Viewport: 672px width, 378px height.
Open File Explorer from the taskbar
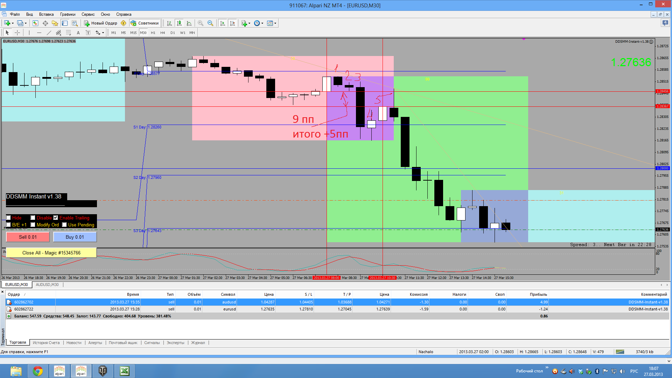(16, 371)
